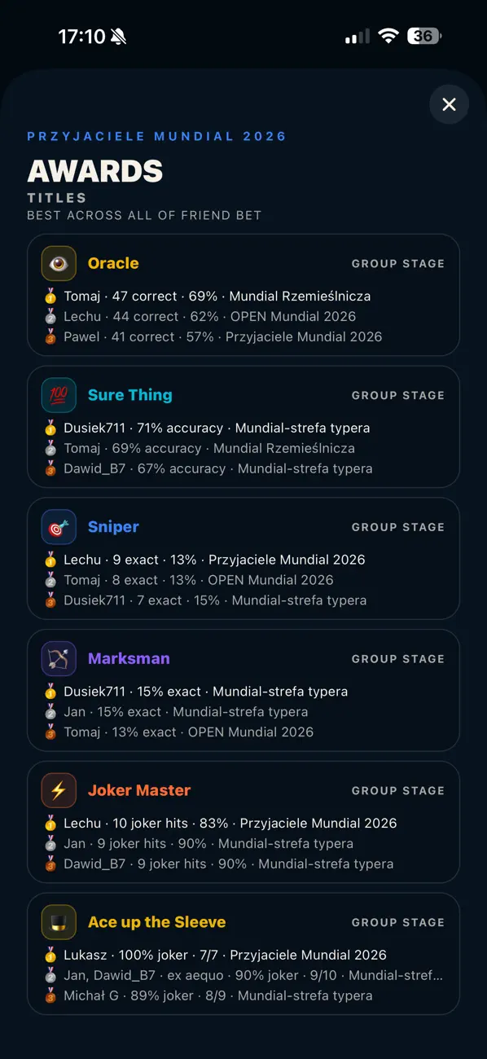Tap the Sure Thing 100 icon
Image resolution: width=487 pixels, height=1059 pixels.
[59, 395]
